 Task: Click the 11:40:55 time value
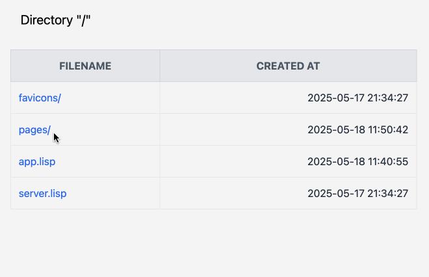click(x=388, y=161)
